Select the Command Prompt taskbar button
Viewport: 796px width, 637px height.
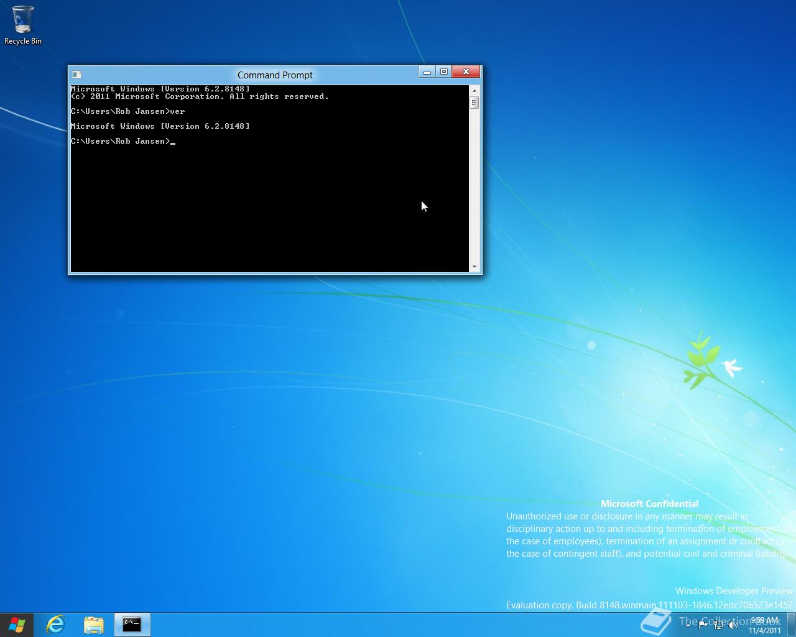coord(132,625)
